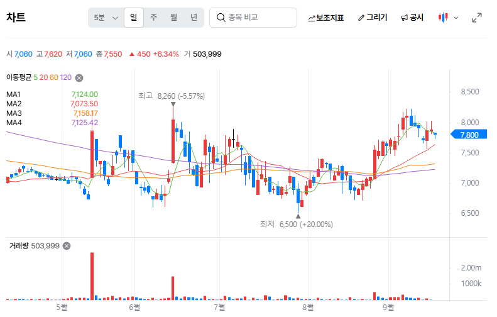Click the MA1 value 7,124.00

85,94
